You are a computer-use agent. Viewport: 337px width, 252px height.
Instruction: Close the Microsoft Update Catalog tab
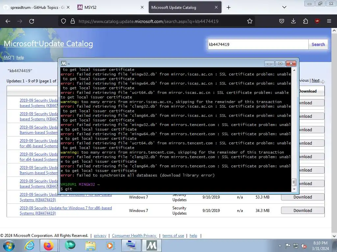[216, 8]
